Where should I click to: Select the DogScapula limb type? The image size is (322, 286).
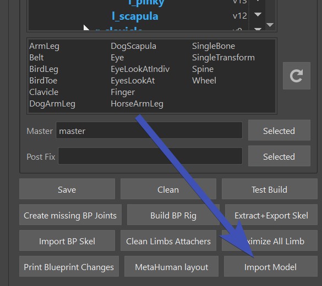tap(134, 46)
